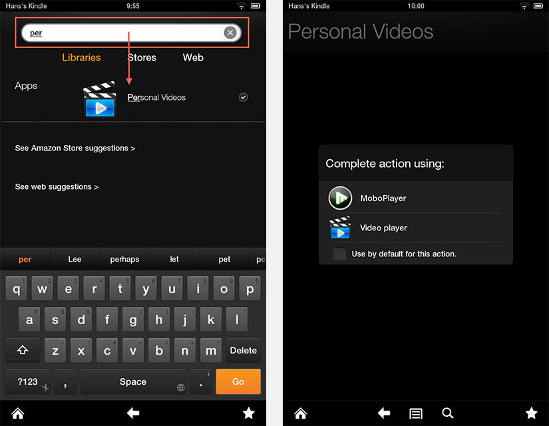The image size is (549, 426).
Task: Choose the 'Lee' keyboard suggestion
Action: point(75,259)
